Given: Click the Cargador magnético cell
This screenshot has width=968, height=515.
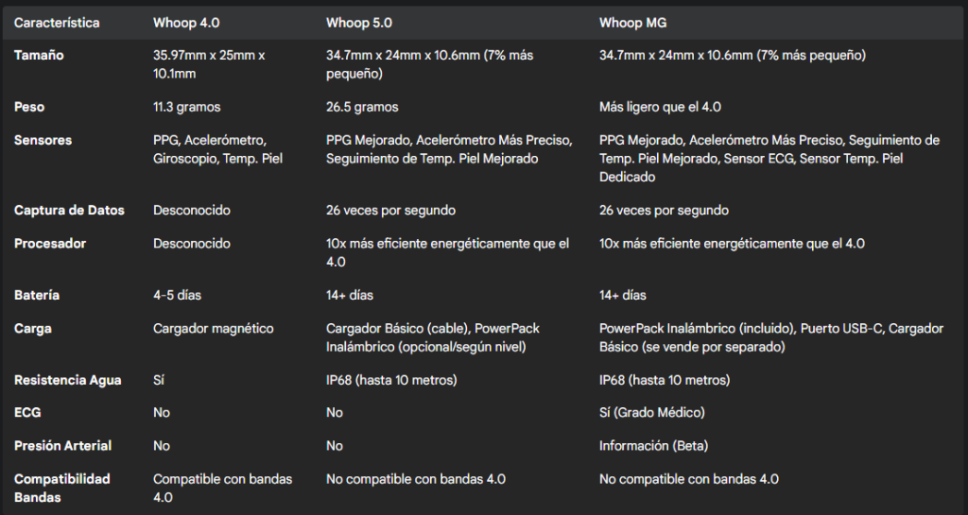Looking at the screenshot, I should point(213,329).
